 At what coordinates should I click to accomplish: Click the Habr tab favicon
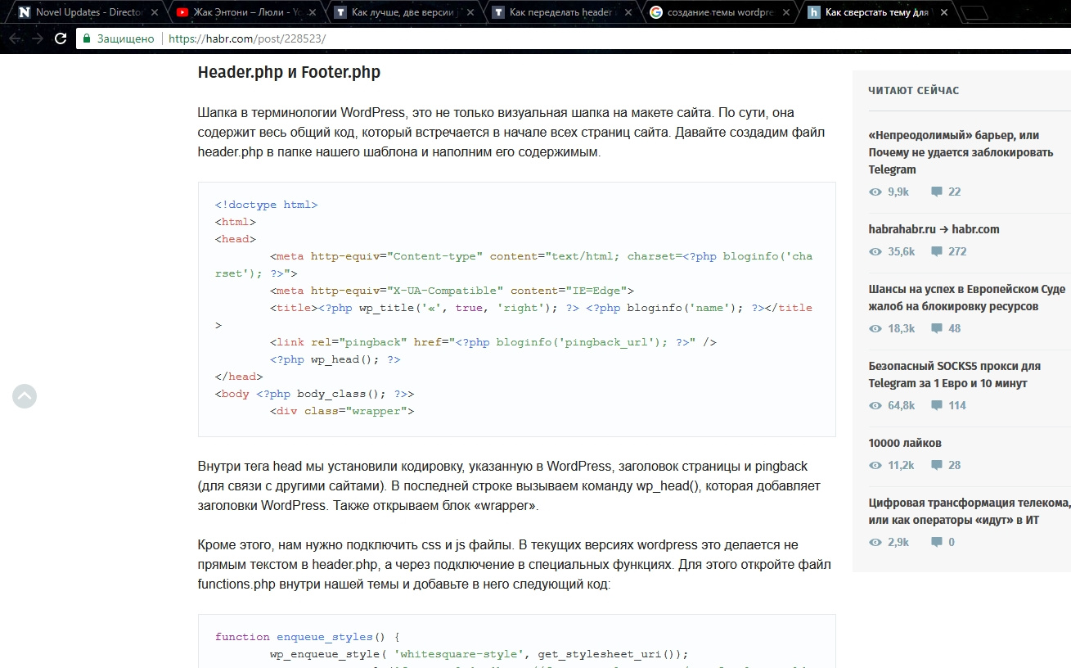coord(813,12)
